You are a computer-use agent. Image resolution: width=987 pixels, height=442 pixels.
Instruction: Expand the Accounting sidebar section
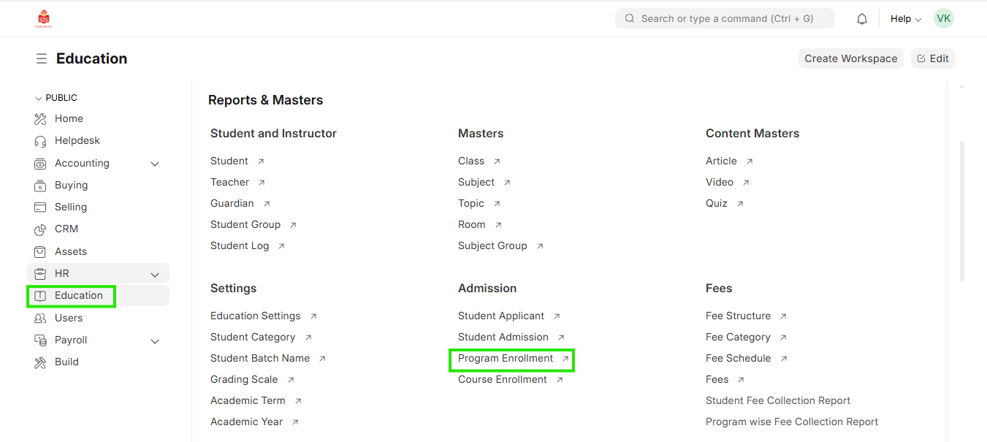pos(155,164)
